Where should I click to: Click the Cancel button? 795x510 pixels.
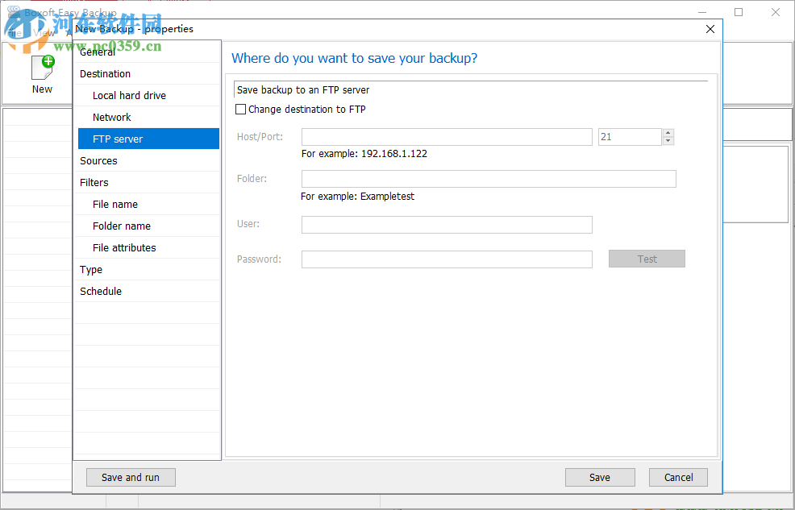[x=678, y=477]
